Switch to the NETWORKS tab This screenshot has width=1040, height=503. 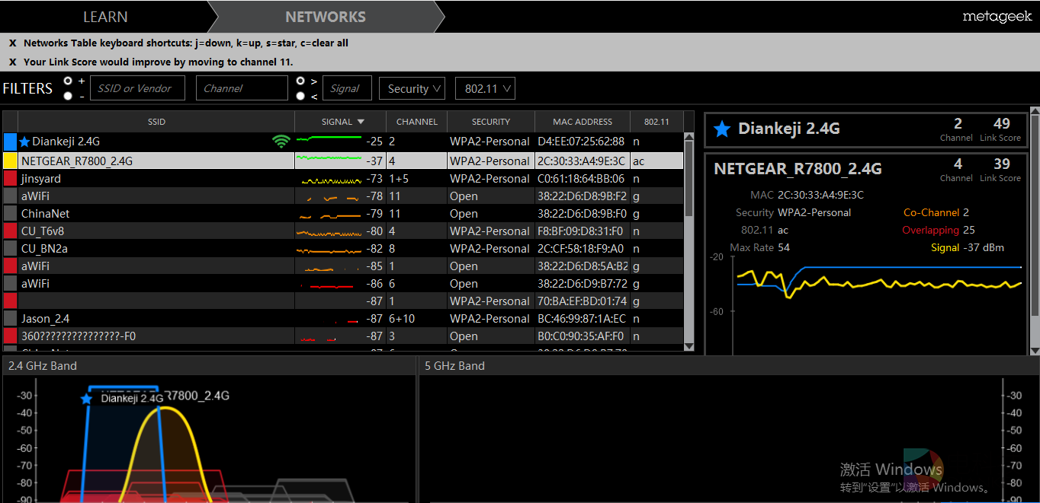326,17
